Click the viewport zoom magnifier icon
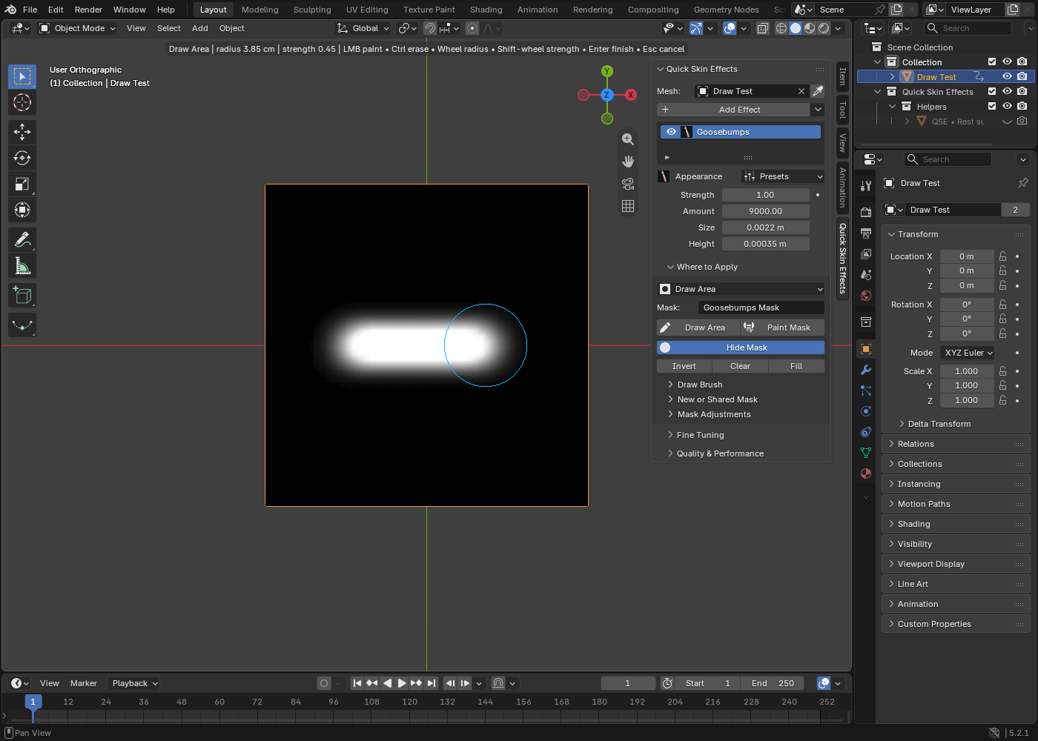Screen dimensions: 1038x741 [628, 139]
